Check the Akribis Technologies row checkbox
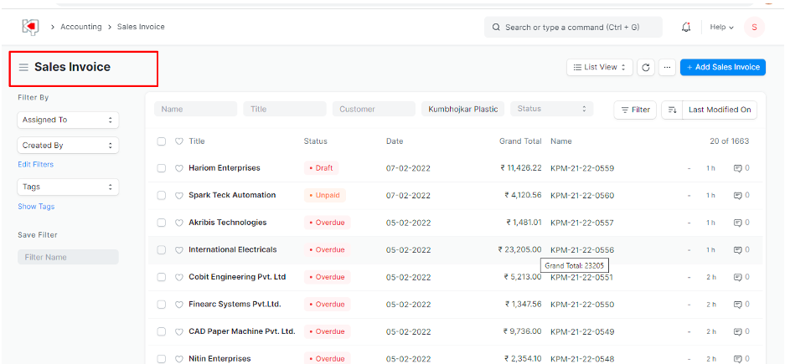This screenshot has width=785, height=364. click(162, 223)
